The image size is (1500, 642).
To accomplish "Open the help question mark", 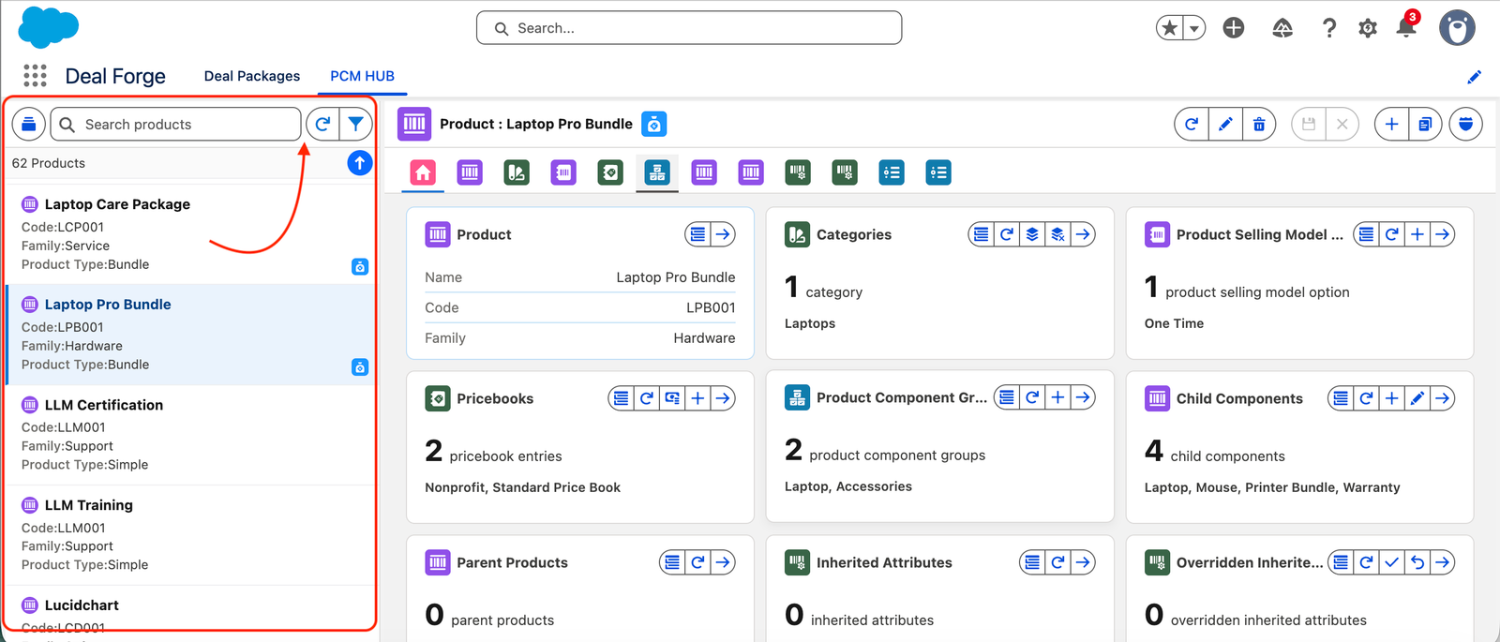I will click(x=1328, y=28).
